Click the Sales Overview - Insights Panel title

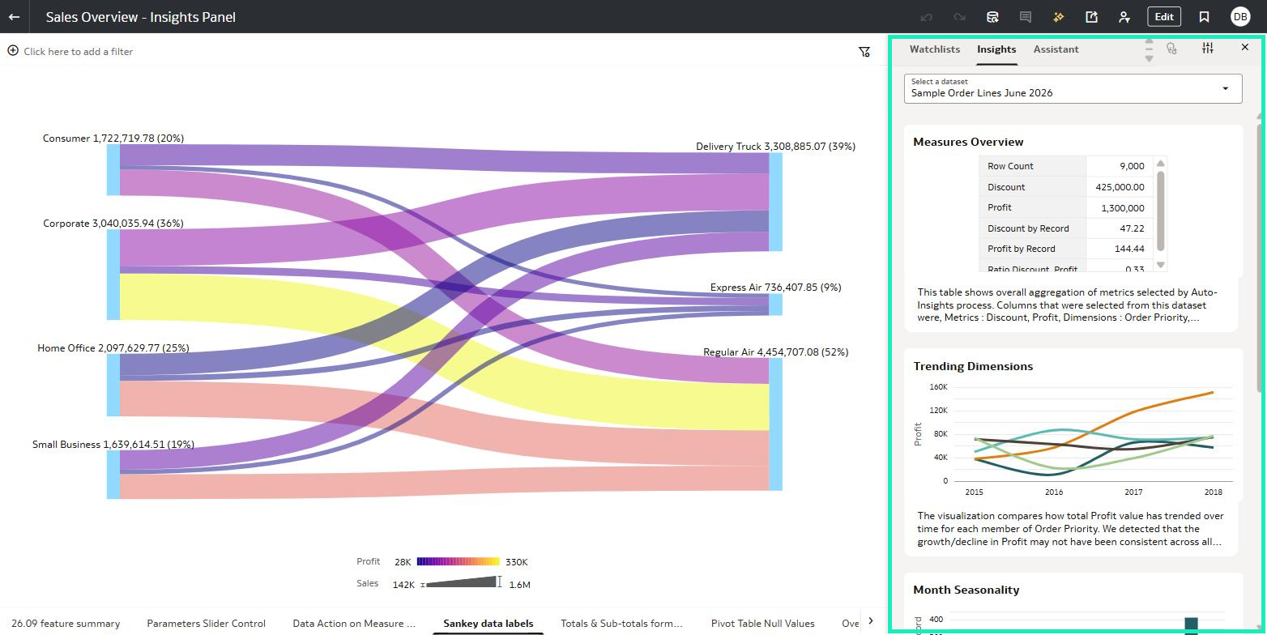coord(140,17)
